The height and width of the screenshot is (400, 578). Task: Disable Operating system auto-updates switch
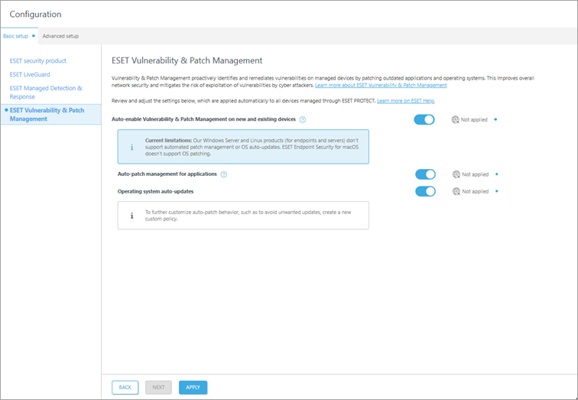point(425,191)
